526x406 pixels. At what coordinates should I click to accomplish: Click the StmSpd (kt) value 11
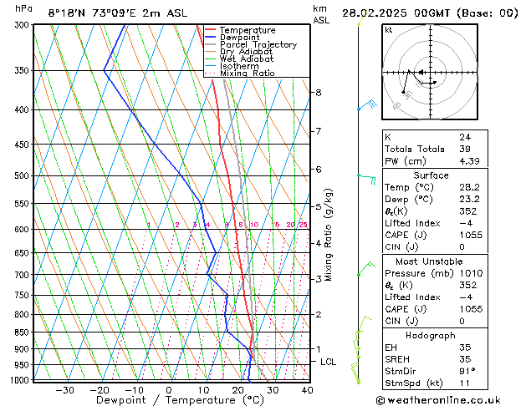(x=464, y=383)
